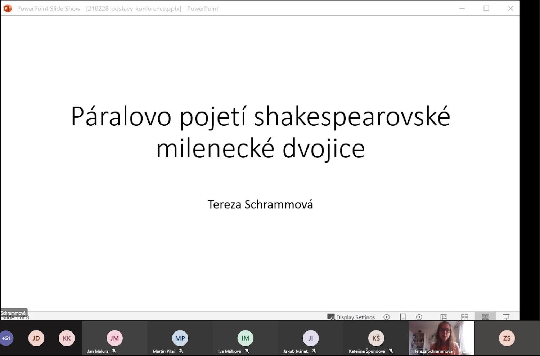Open Display Settings in the status bar
Screen dimensions: 540x356
[351, 317]
